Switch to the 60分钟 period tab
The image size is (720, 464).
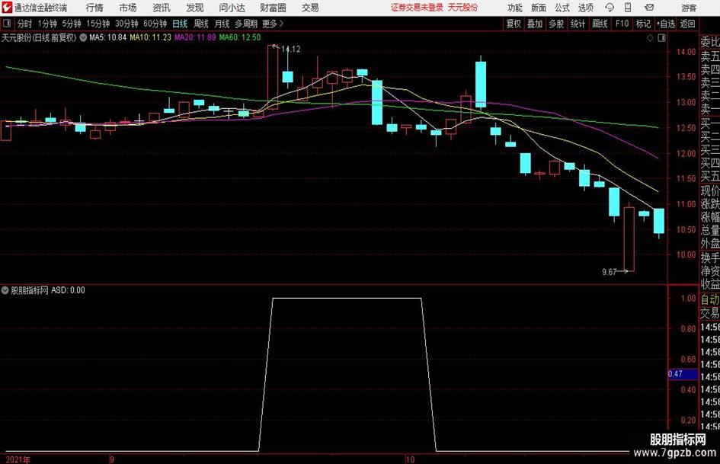coord(155,24)
